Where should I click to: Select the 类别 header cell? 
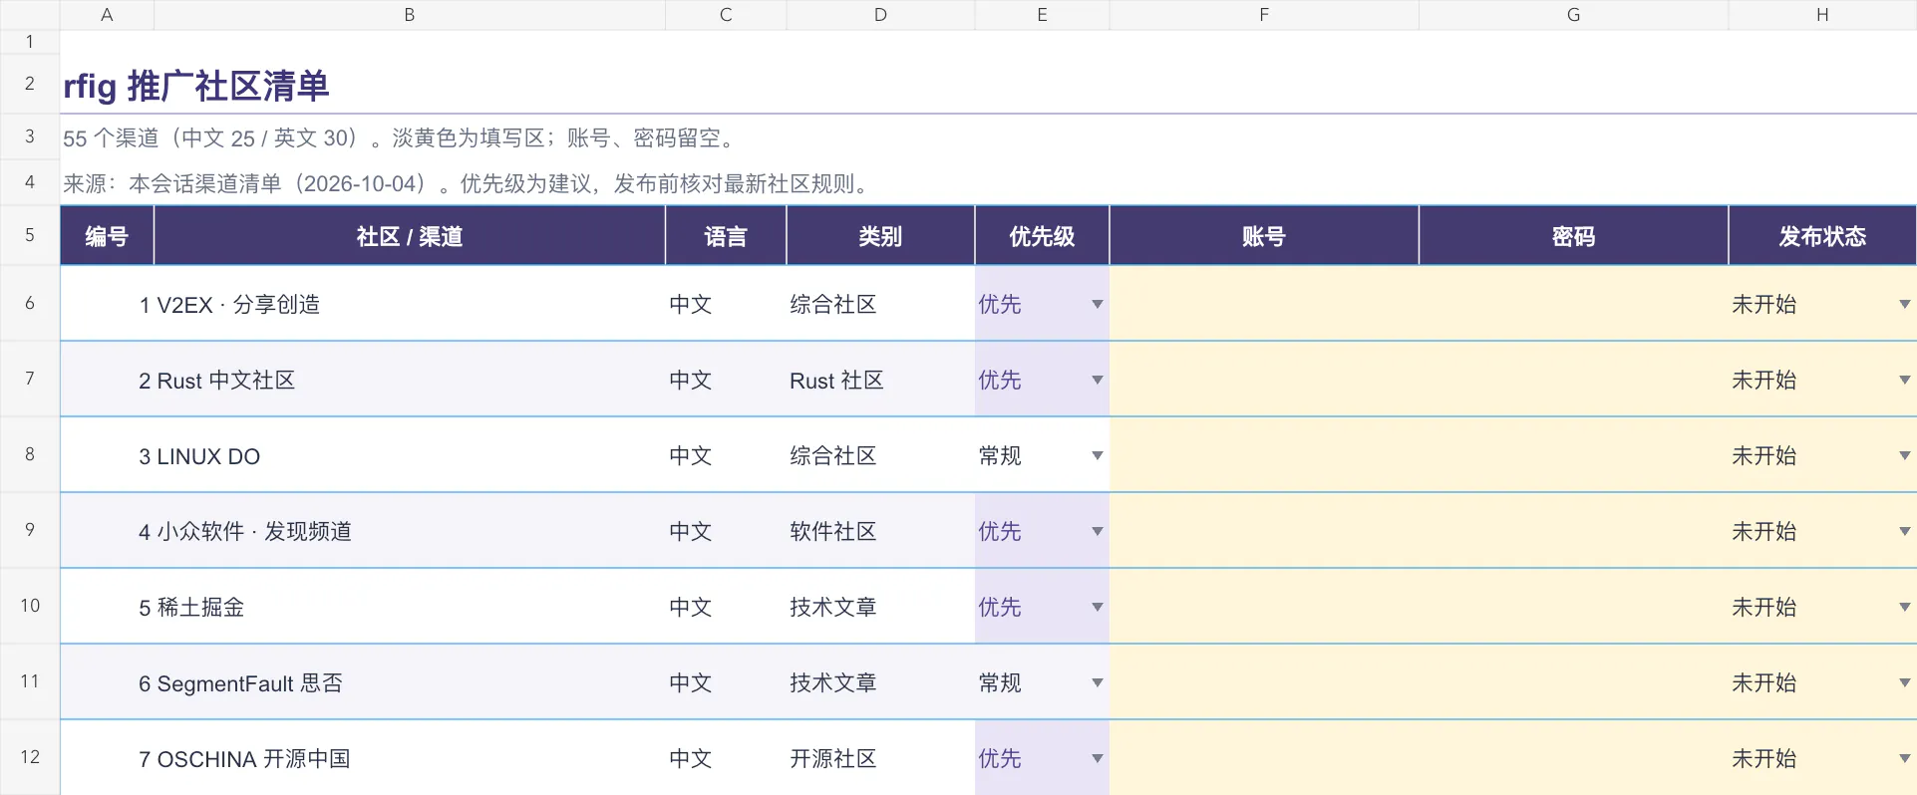880,236
